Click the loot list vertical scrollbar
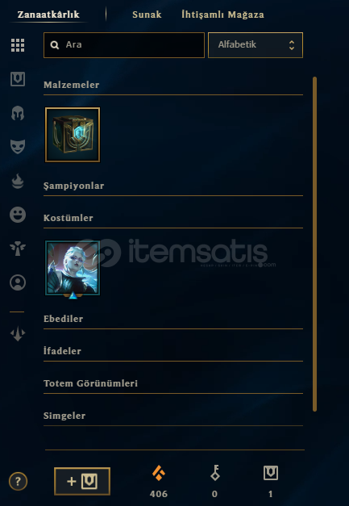 314,244
